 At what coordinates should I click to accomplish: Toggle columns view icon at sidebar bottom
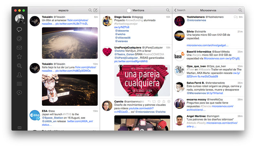coord(20,128)
